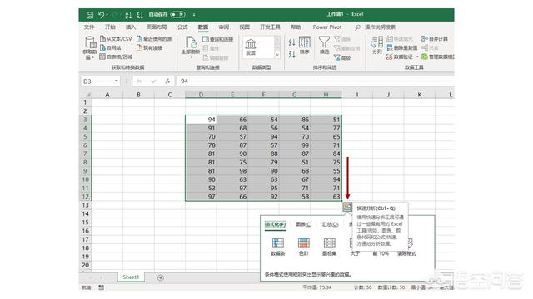Screen dimensions: 533x299
Task: Click 删除重复值 remove duplicates
Action: 401,48
